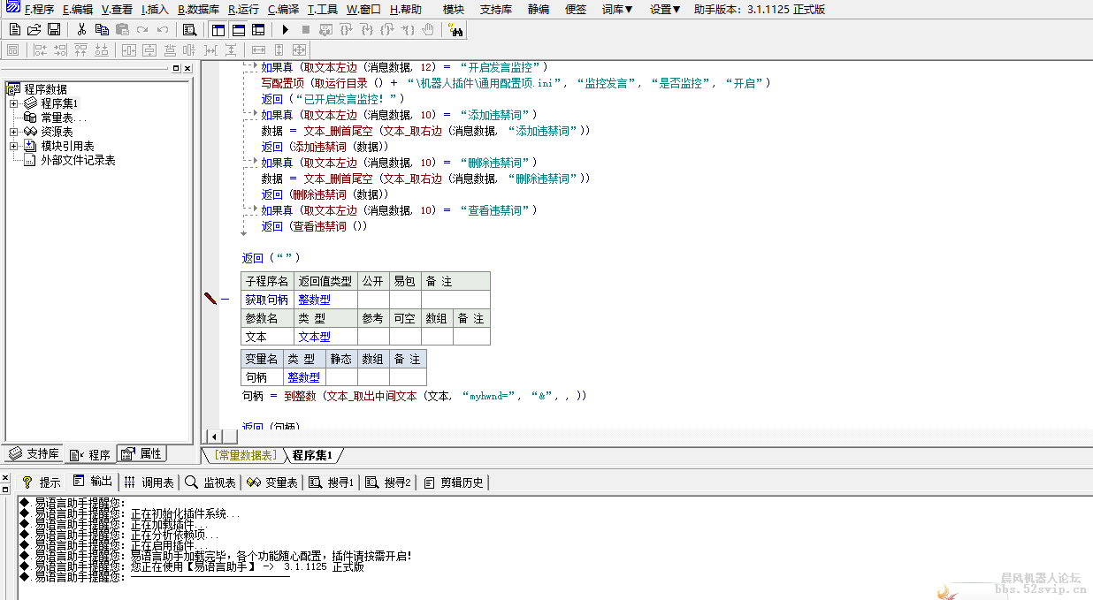Open the find dialog via magnifier icon
The image size is (1093, 600).
click(x=188, y=29)
